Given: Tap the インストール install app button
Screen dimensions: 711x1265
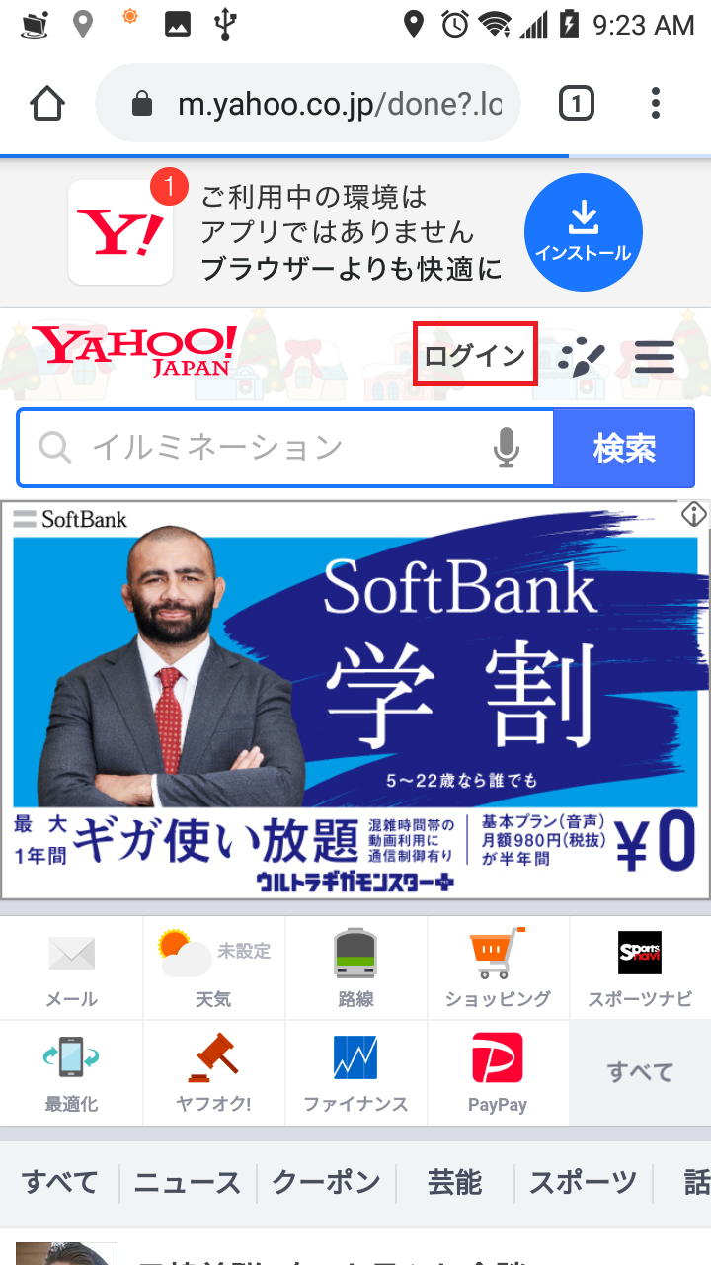Looking at the screenshot, I should [x=584, y=232].
